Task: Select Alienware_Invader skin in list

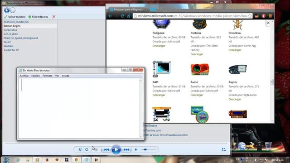Action: tap(16, 22)
